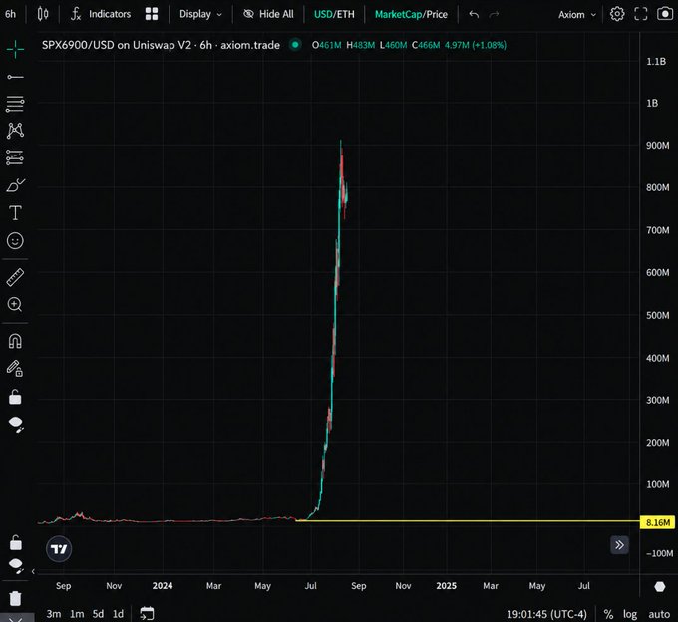
Task: Select the ruler measure tool
Action: pyautogui.click(x=15, y=277)
